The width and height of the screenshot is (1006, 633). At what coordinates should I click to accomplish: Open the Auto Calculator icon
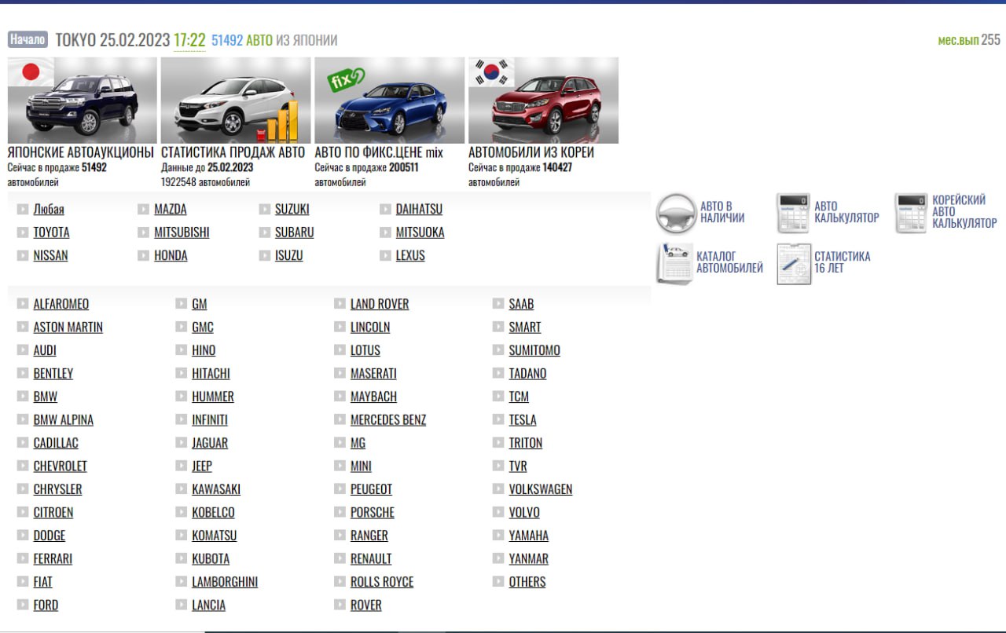(x=793, y=213)
